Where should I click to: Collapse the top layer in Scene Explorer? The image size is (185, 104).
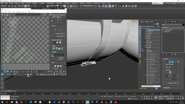coord(142,28)
